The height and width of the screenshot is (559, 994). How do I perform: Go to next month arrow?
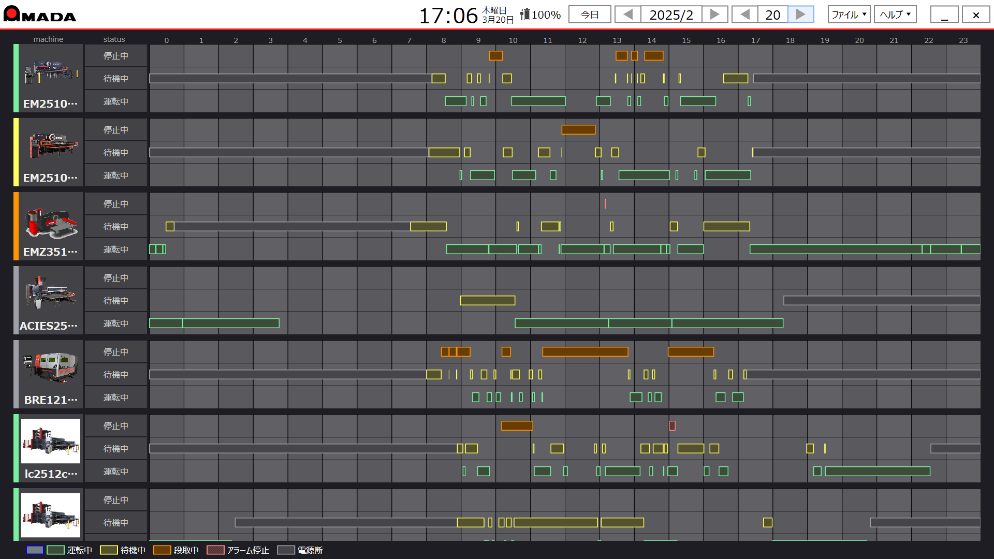pyautogui.click(x=715, y=14)
